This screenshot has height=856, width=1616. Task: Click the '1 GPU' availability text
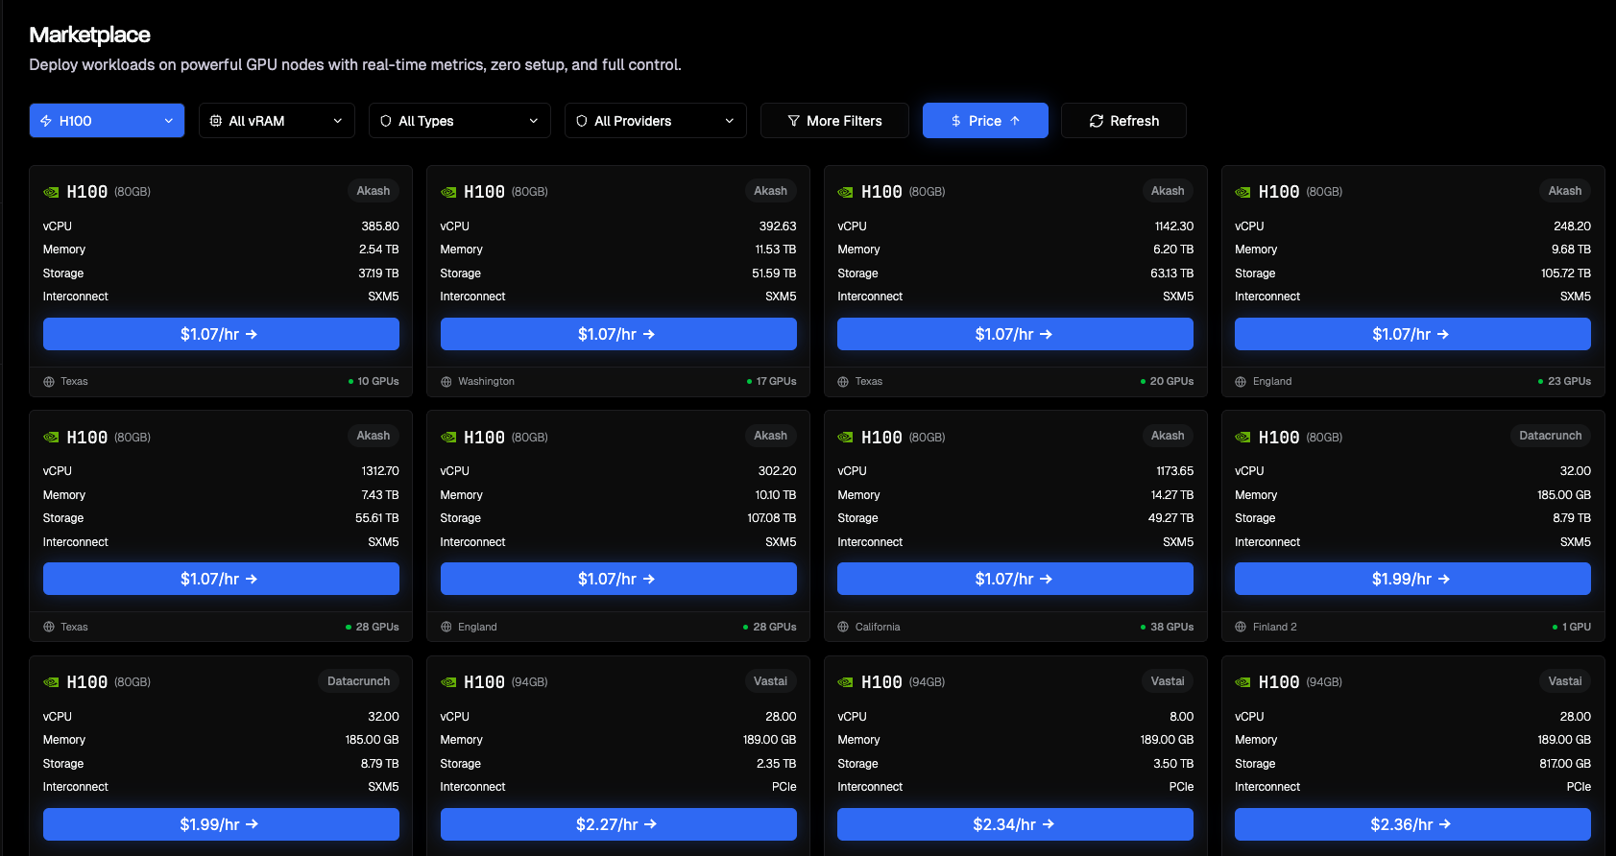[1576, 627]
